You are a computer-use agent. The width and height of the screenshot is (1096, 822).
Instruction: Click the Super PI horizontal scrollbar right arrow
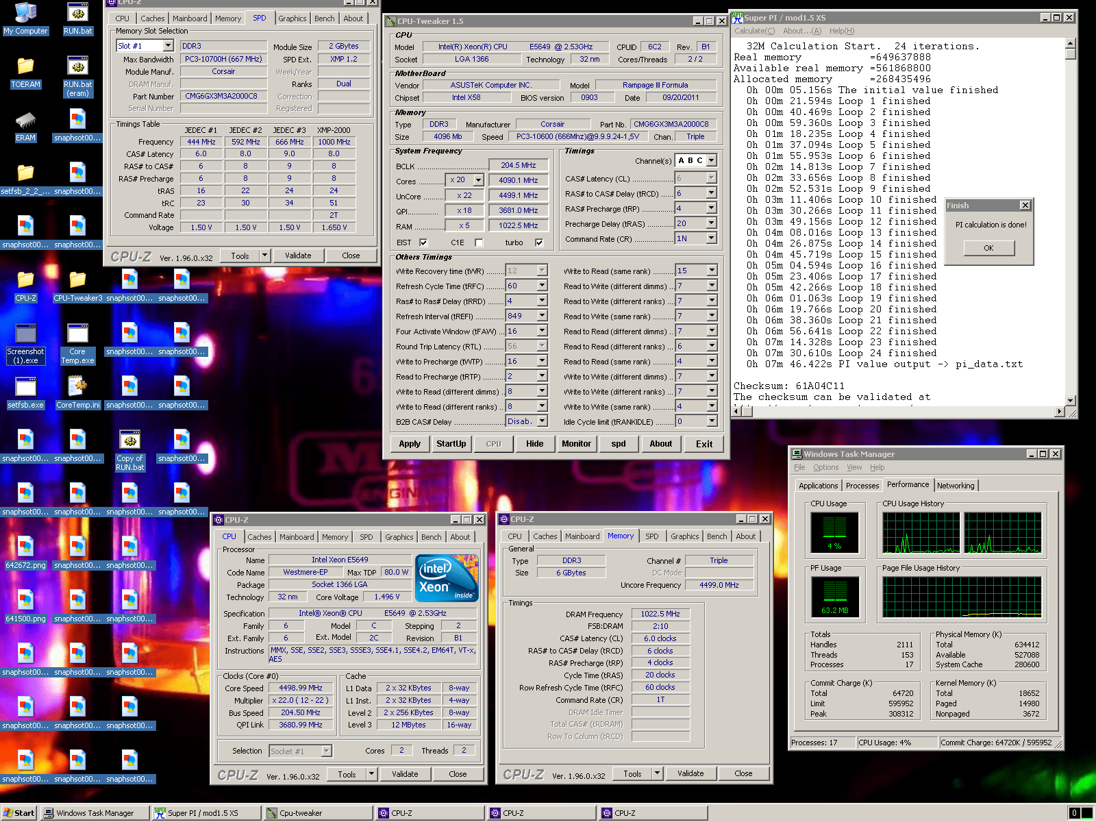[x=1060, y=411]
